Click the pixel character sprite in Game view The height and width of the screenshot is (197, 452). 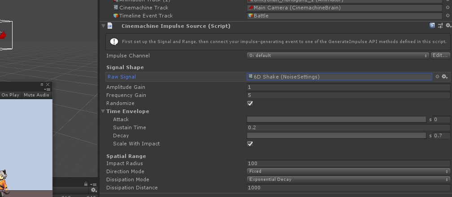[4, 183]
